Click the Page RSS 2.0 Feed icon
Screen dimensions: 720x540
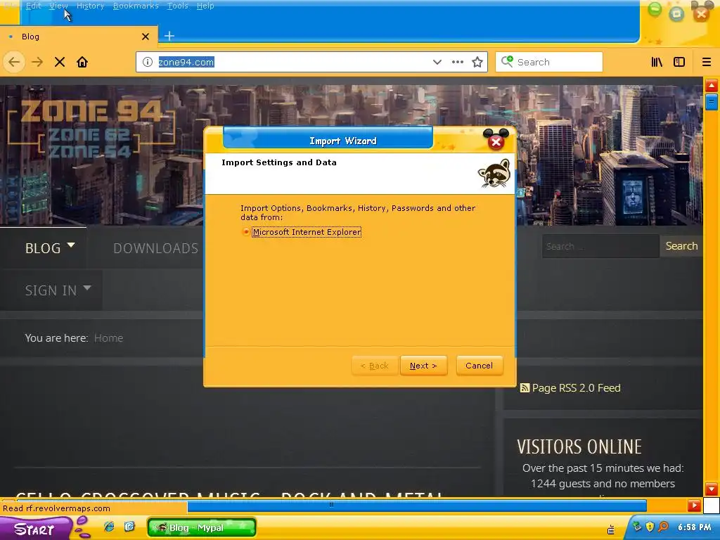pyautogui.click(x=525, y=388)
